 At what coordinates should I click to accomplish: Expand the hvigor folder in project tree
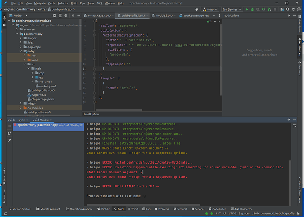pyautogui.click(x=21, y=103)
